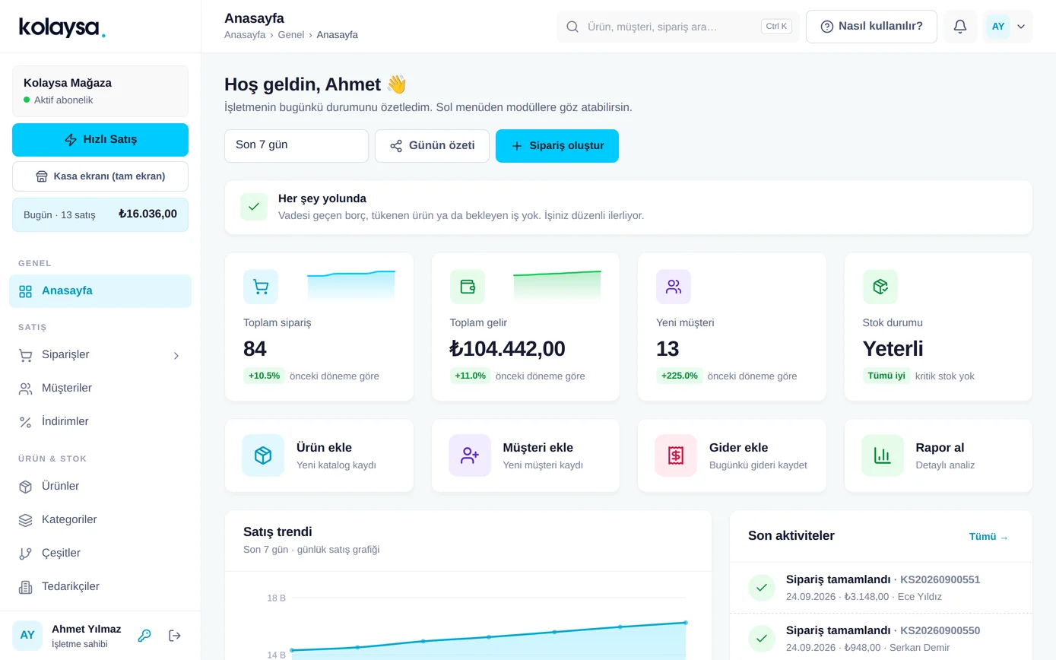
Task: Click the bar chart icon on Rapor al card
Action: point(883,455)
